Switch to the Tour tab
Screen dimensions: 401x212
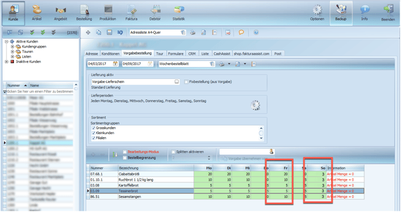pyautogui.click(x=160, y=54)
